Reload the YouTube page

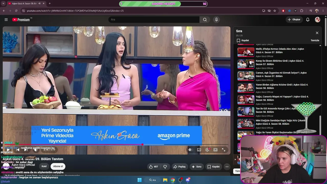[16, 11]
